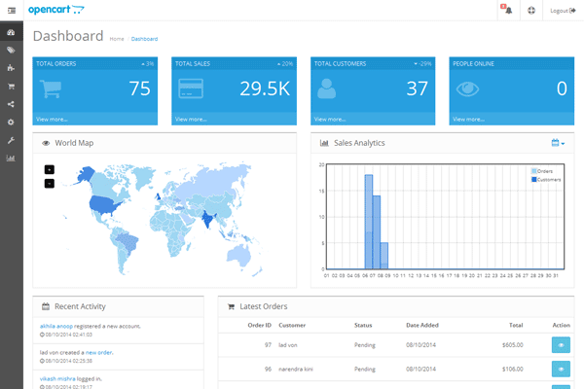Open the Marketing share icon in sidebar
This screenshot has height=389, width=584.
click(x=11, y=104)
